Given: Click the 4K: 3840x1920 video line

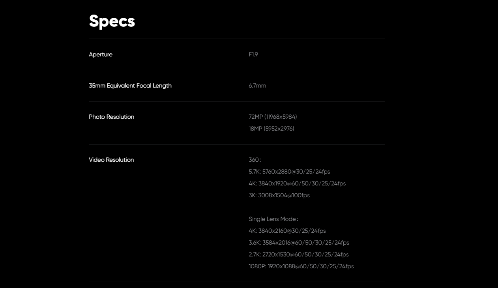Looking at the screenshot, I should (297, 183).
